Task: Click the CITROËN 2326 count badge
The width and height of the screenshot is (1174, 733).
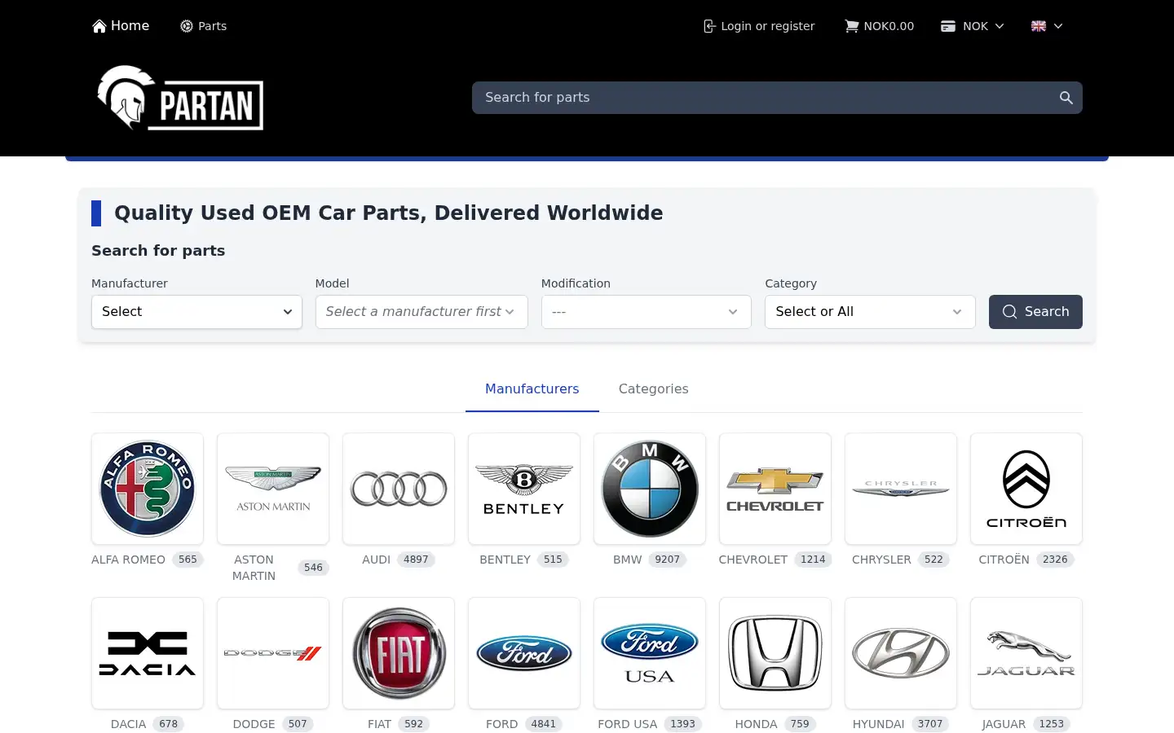Action: (x=1055, y=560)
